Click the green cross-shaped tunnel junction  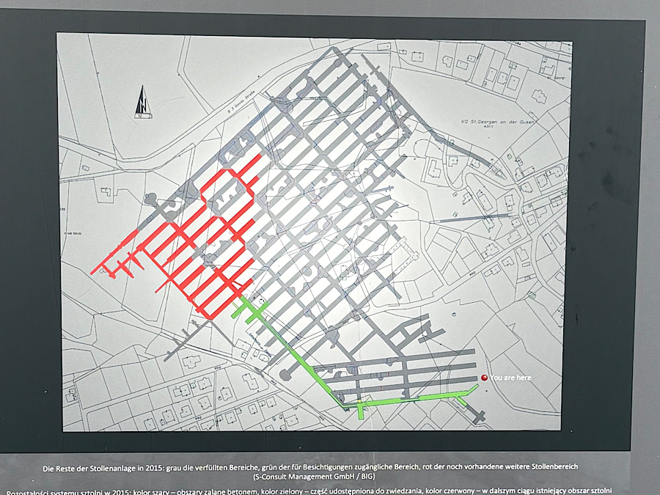pos(249,311)
